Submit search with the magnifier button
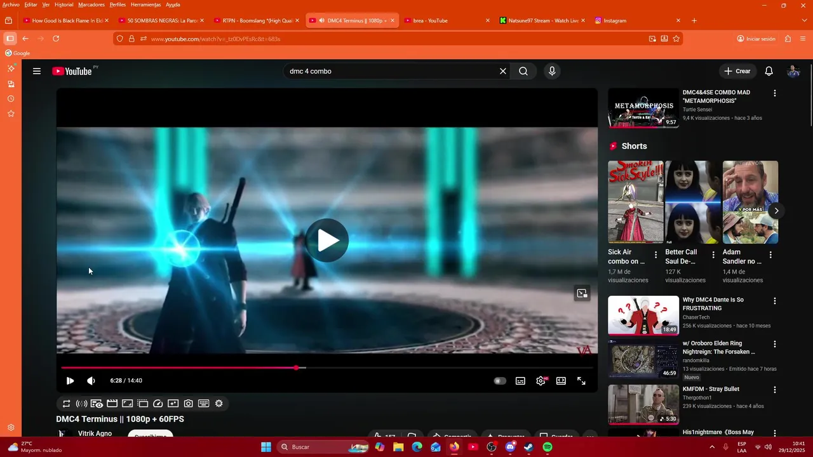This screenshot has width=813, height=457. click(x=523, y=71)
